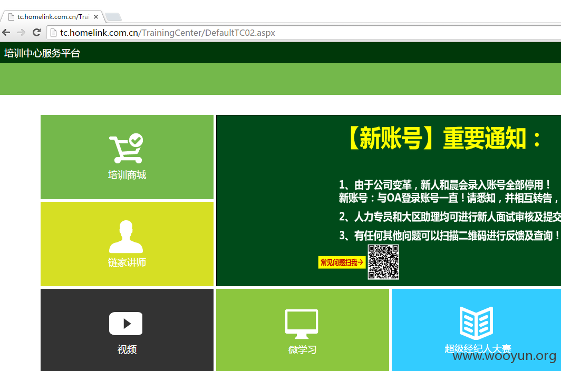This screenshot has width=561, height=371.
Task: Open a new tab button
Action: tap(113, 17)
